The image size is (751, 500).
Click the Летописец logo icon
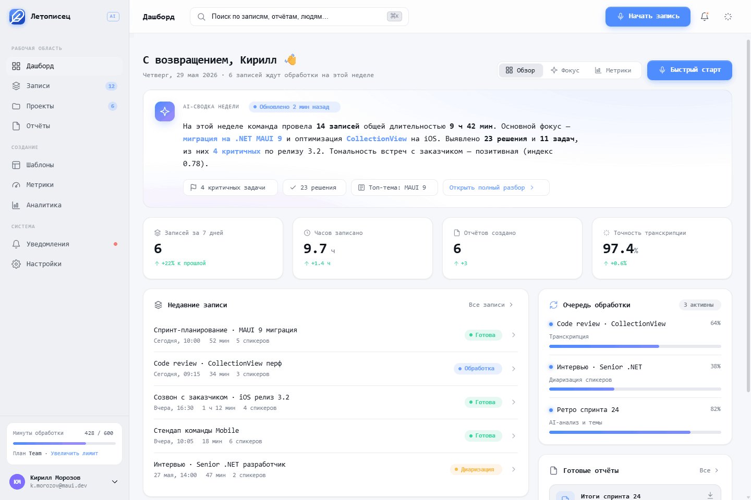coord(17,17)
